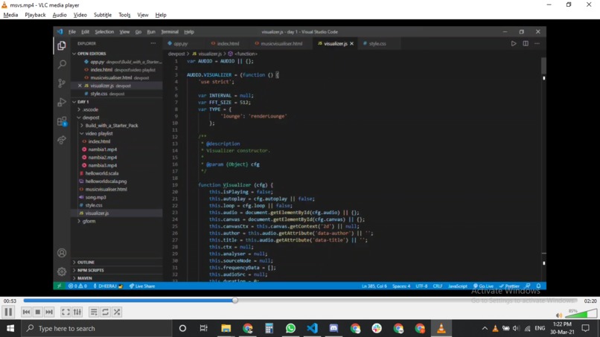Open Discord from the taskbar

(333, 328)
